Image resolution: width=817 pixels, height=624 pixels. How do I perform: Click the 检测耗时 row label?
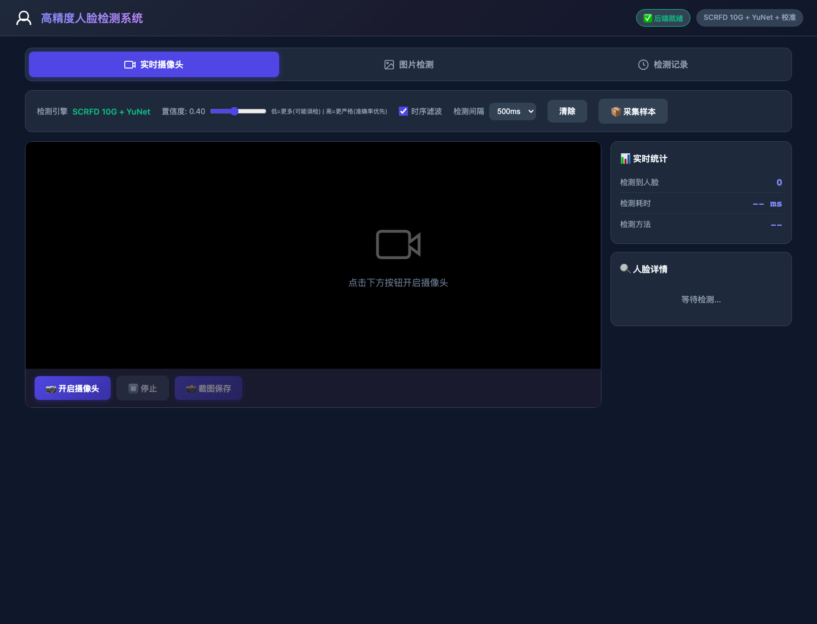click(x=635, y=203)
